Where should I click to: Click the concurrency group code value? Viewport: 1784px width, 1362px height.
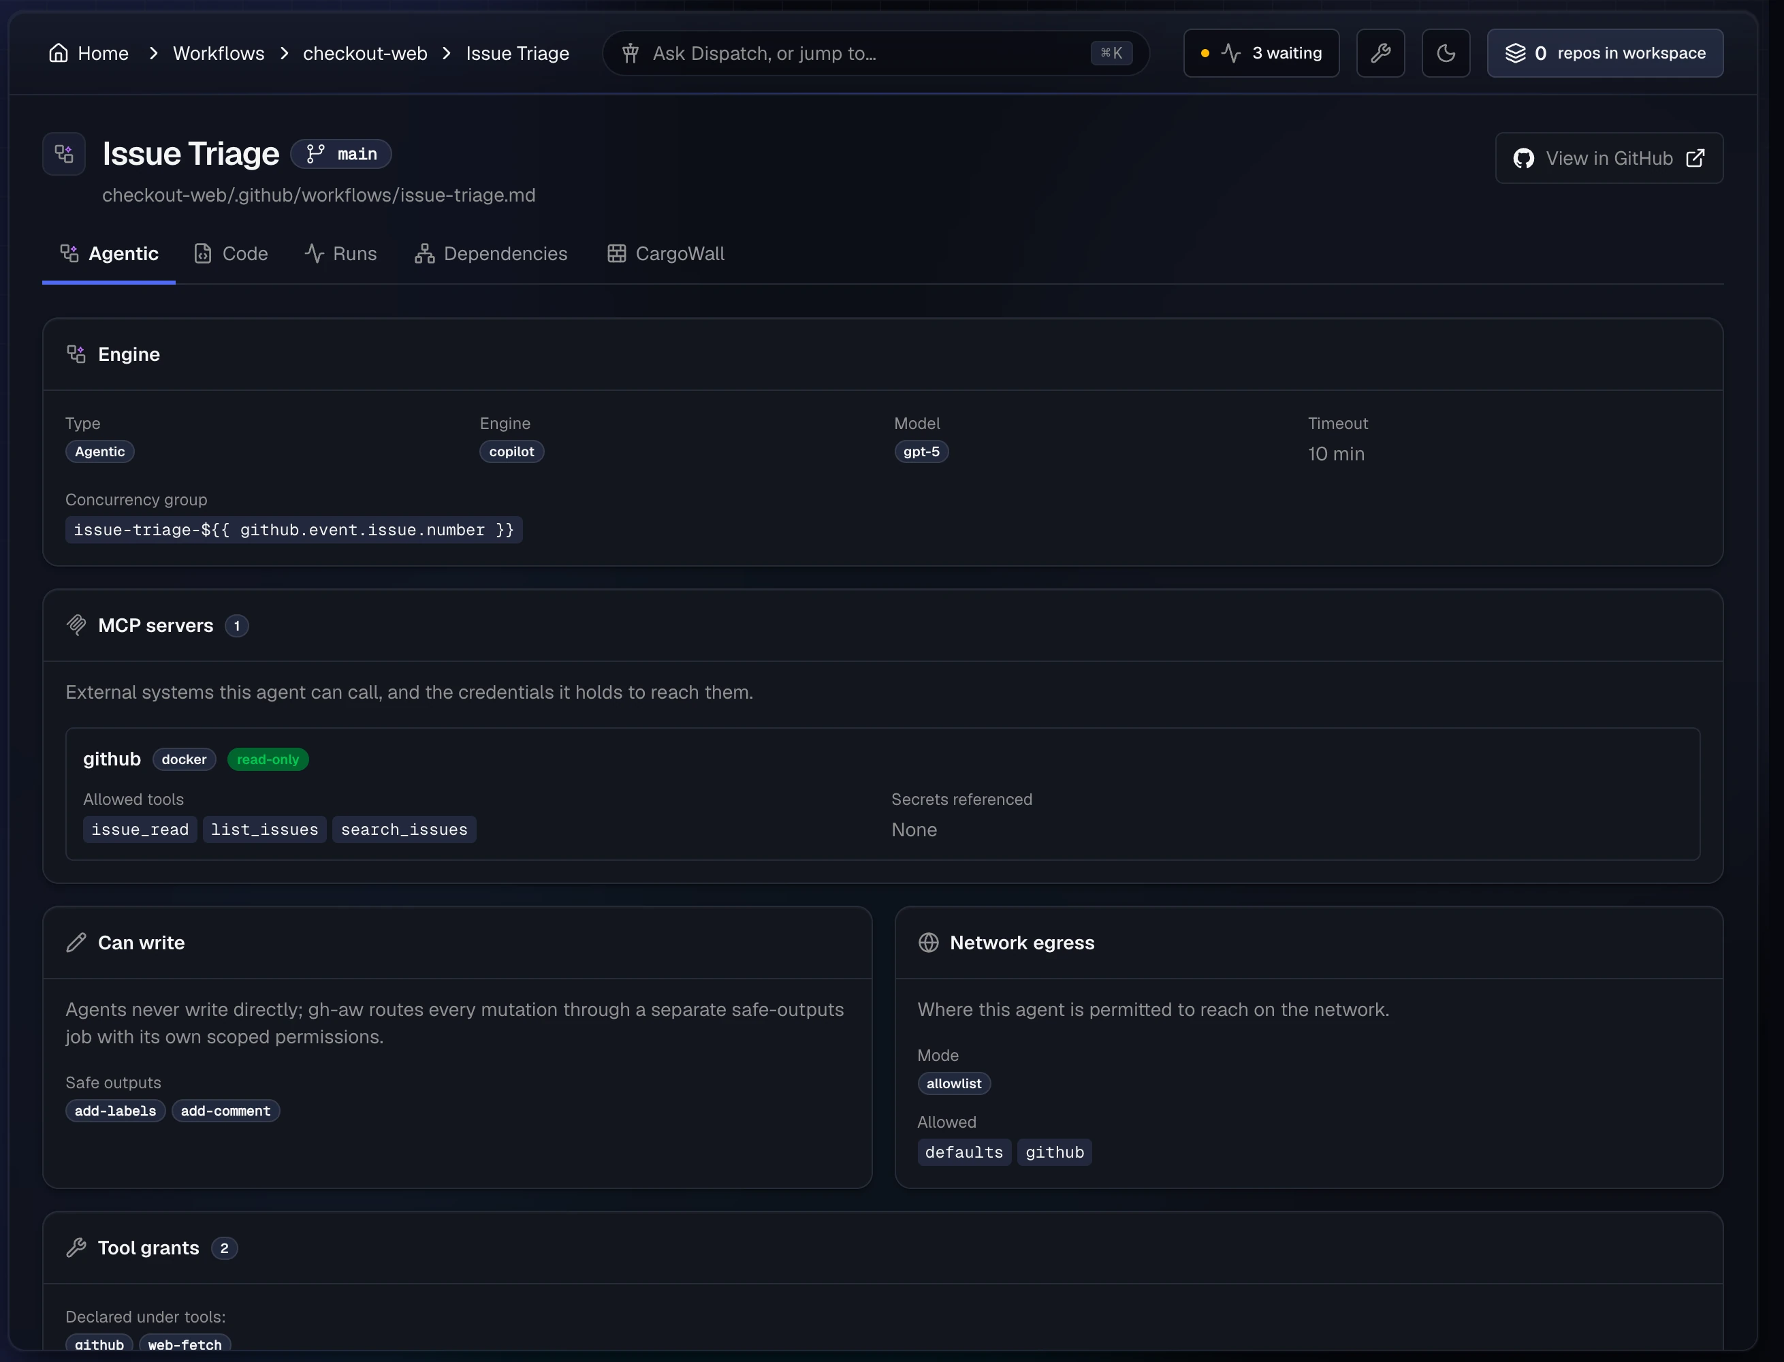(x=293, y=529)
